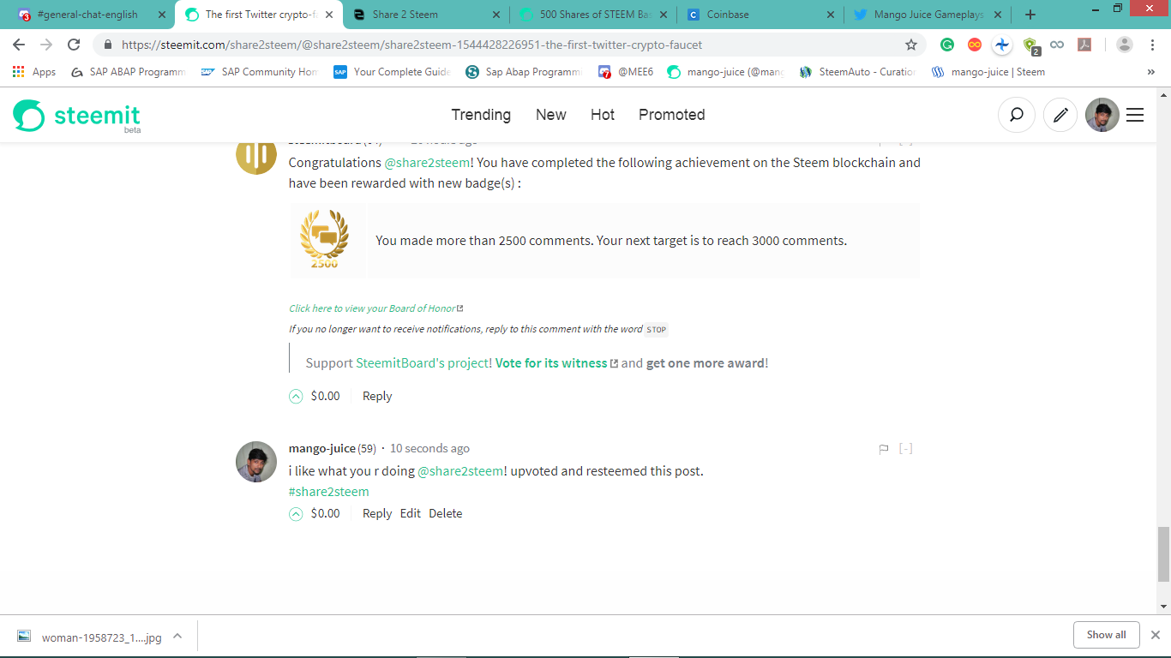This screenshot has width=1171, height=658.
Task: Click the Grammarly extension icon
Action: coord(947,45)
